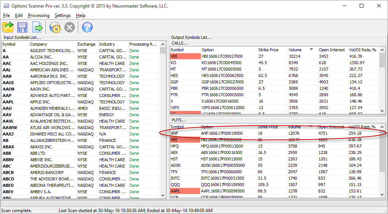Click scroll down arrow of CALLS table
388x214 pixels.
click(382, 111)
